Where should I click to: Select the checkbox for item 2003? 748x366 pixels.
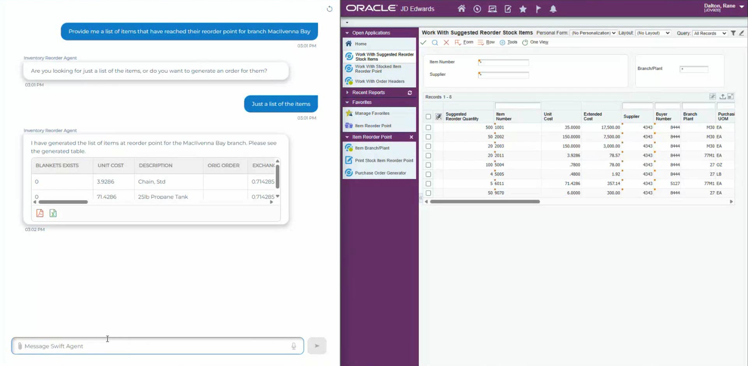[428, 146]
